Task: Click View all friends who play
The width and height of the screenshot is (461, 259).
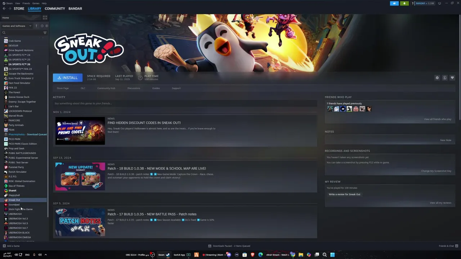Action: (x=438, y=119)
